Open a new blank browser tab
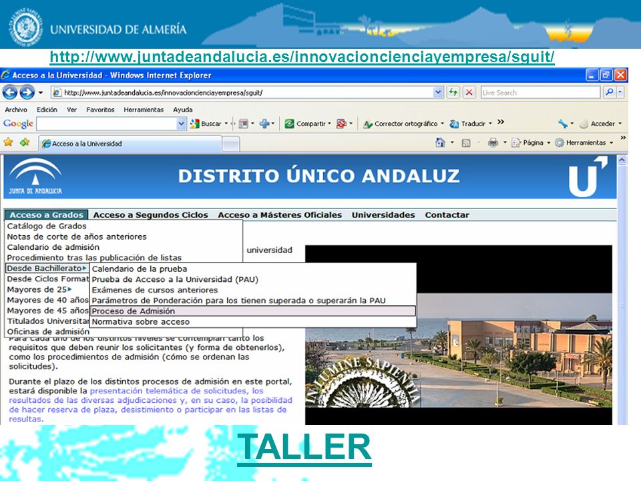This screenshot has width=641, height=481. [231, 144]
